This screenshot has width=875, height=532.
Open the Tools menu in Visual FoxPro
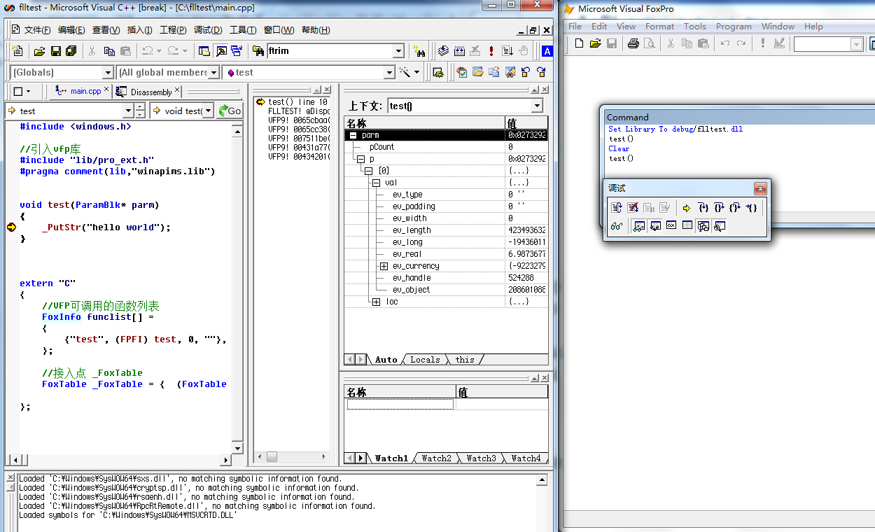694,27
